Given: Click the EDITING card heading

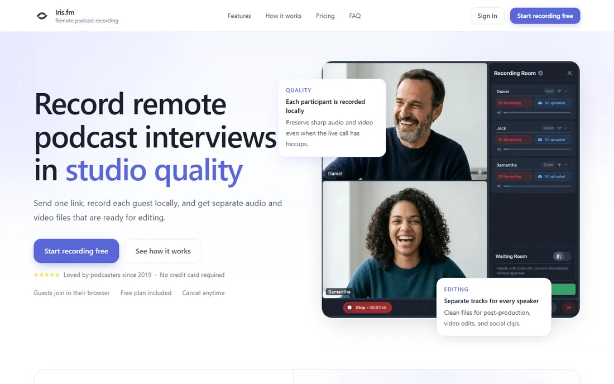Looking at the screenshot, I should 456,289.
